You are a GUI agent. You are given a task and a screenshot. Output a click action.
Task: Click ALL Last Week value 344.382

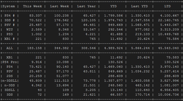[62, 48]
